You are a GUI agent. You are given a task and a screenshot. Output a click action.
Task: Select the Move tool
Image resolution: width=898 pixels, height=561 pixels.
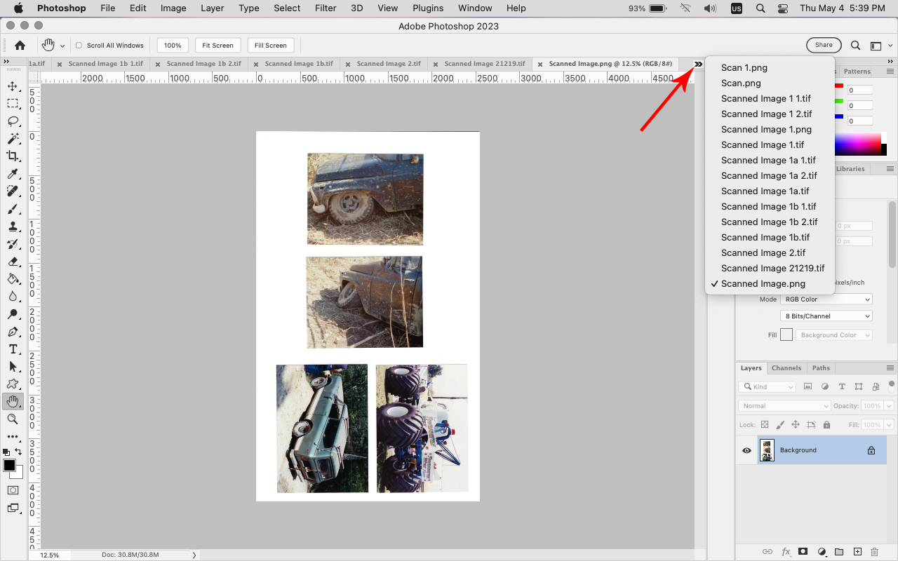point(13,87)
